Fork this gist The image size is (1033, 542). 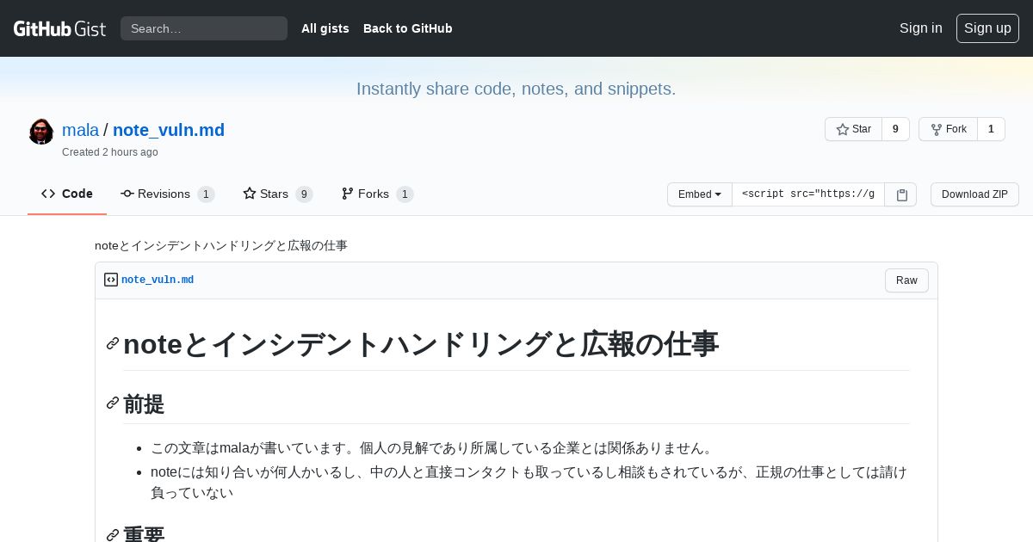(x=948, y=129)
